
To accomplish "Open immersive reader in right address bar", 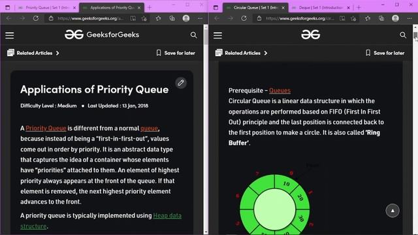I will [x=342, y=18].
